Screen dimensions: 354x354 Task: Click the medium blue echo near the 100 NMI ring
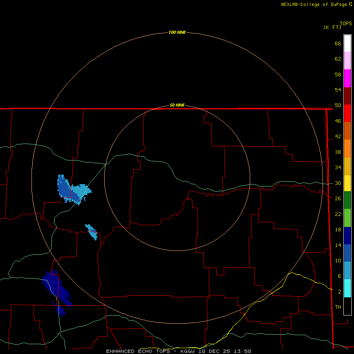[x=65, y=189]
